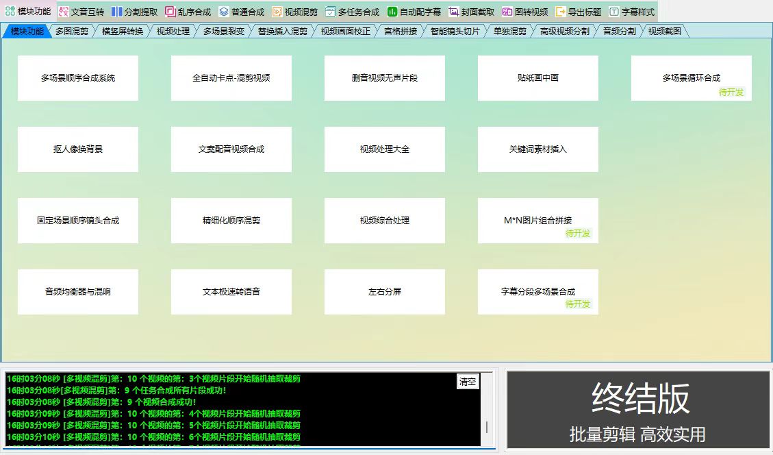
Task: Open the 字幕样式 toolbar icon
Action: pos(614,12)
